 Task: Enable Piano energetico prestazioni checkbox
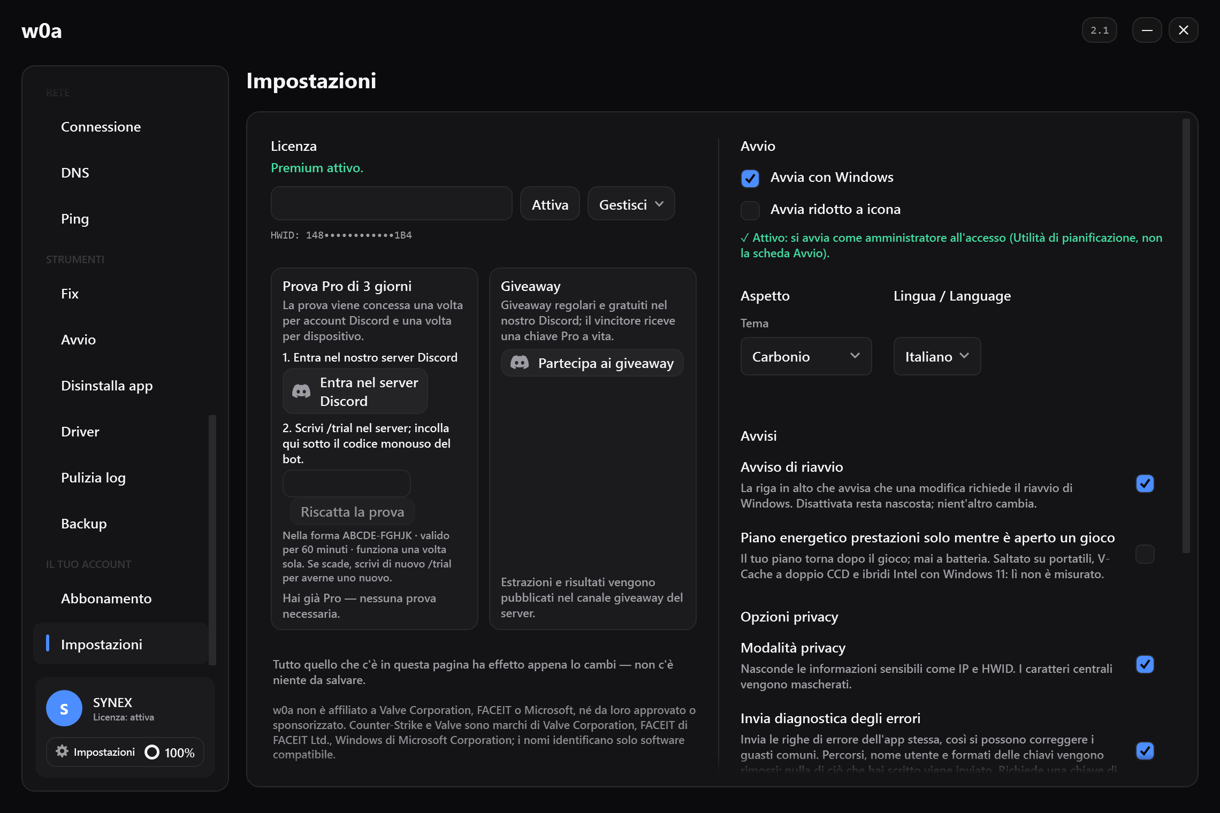(1145, 554)
